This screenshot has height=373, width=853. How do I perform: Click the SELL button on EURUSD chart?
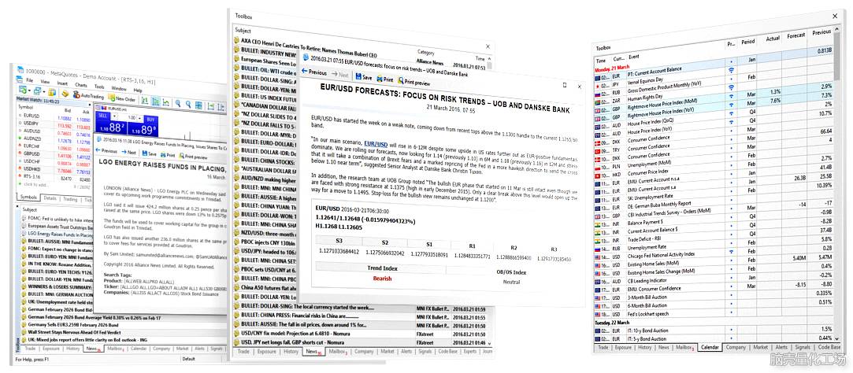coord(102,115)
